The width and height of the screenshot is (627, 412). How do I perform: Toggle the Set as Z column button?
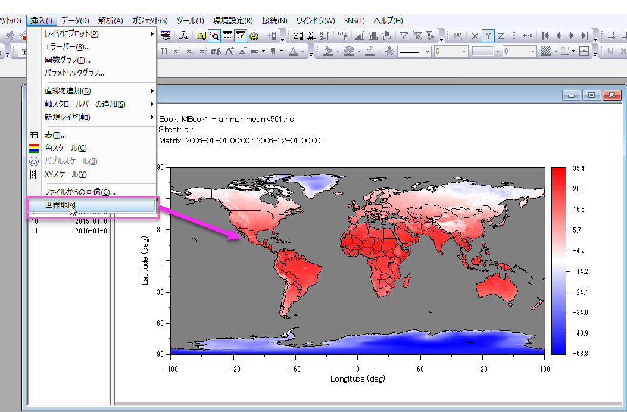[x=501, y=36]
